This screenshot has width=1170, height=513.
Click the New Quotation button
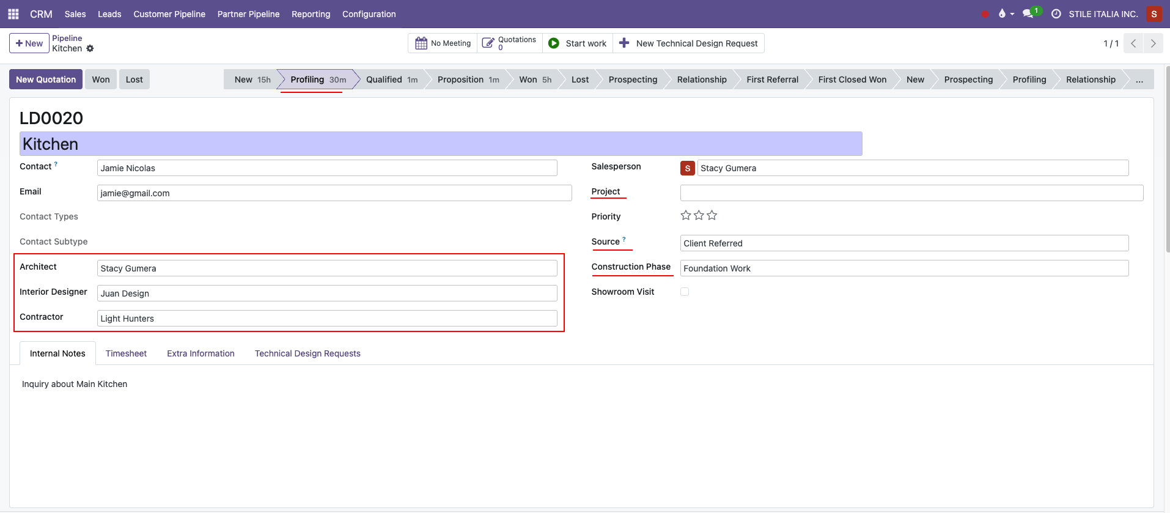pos(46,79)
